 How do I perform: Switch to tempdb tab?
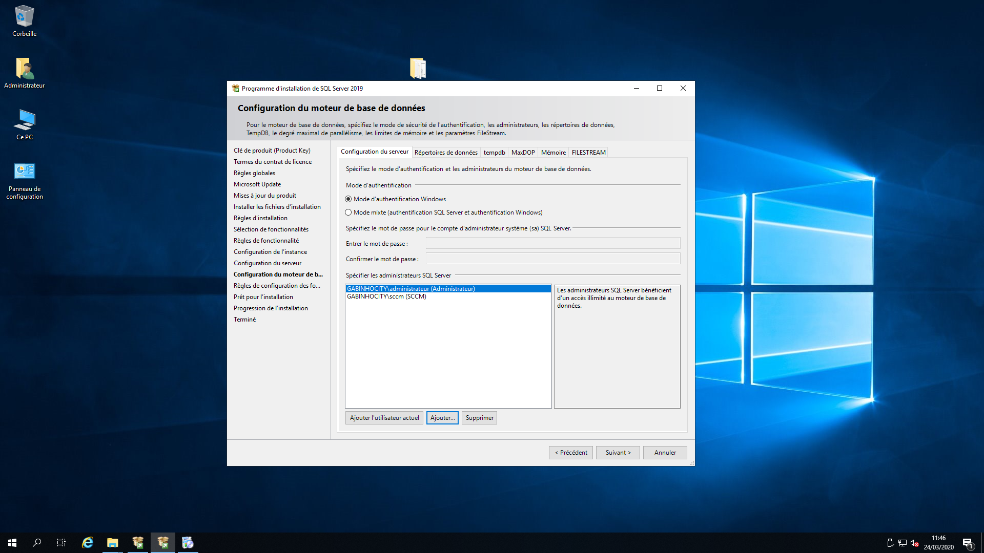(x=494, y=153)
